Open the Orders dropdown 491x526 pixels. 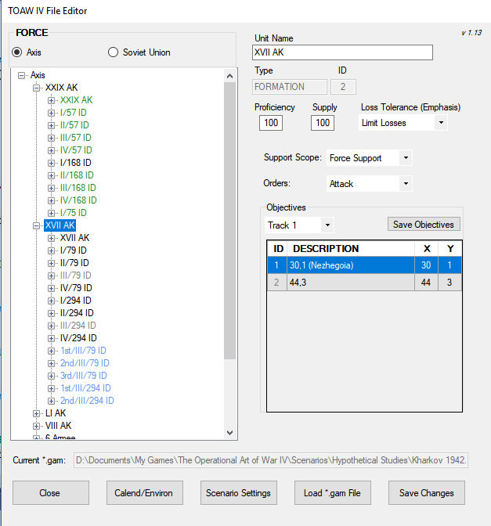[x=406, y=183]
